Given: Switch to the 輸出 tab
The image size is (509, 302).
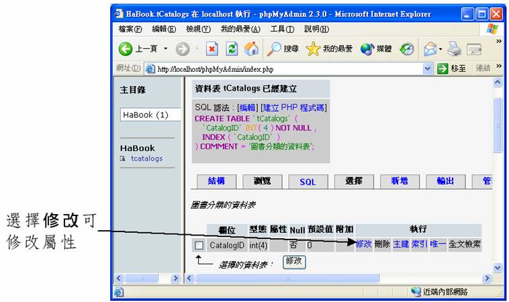Looking at the screenshot, I should pos(445,181).
